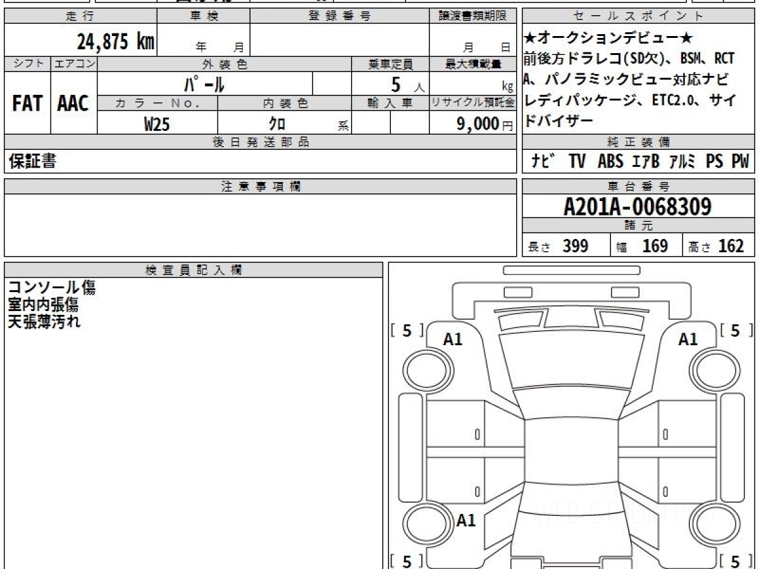Image resolution: width=759 pixels, height=569 pixels.
Task: Select the 室内内張傷 inspector note
Action: click(43, 305)
